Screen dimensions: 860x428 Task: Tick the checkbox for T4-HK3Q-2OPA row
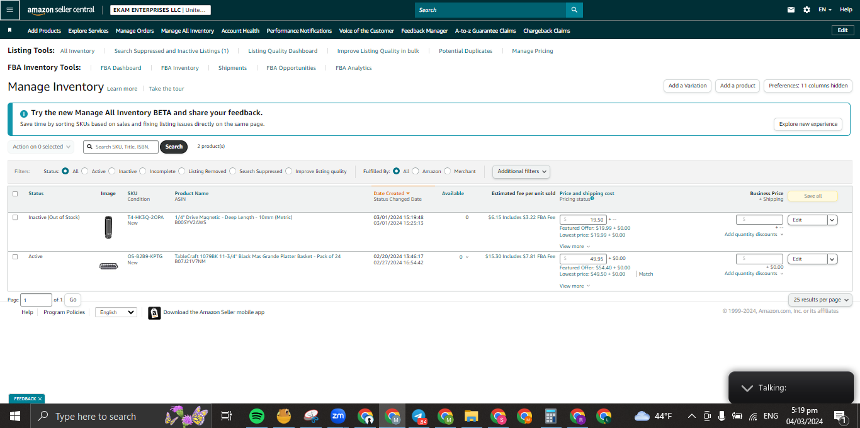pyautogui.click(x=15, y=217)
